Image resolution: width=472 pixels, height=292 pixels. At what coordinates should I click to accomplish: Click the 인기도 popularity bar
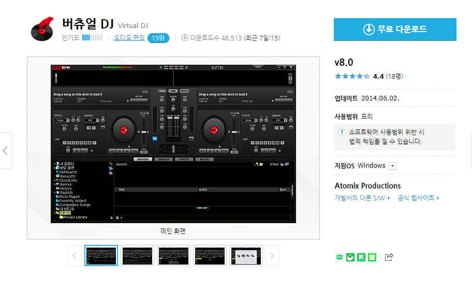pos(93,38)
